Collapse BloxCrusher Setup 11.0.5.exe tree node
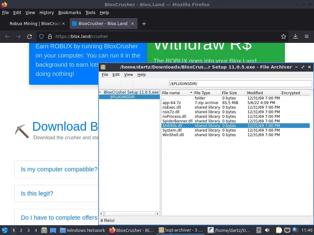The height and width of the screenshot is (235, 314). (x=100, y=92)
